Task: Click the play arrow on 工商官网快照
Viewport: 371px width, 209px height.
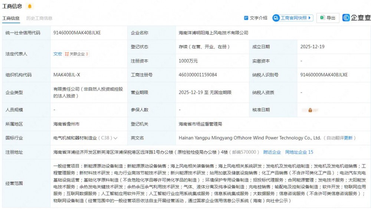Action: 310,18
